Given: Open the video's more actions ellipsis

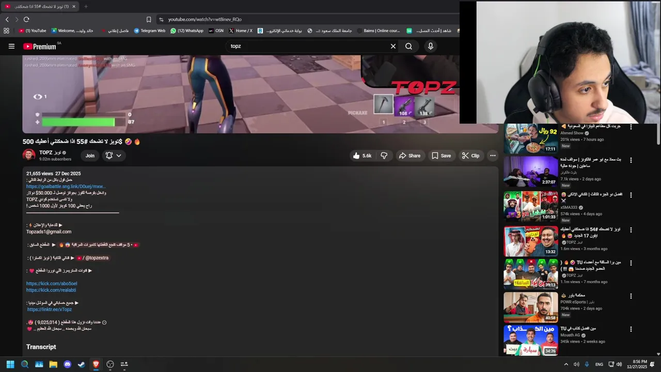Looking at the screenshot, I should point(493,156).
